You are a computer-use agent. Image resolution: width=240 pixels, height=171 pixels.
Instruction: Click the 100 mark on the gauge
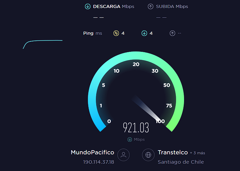tap(160, 121)
